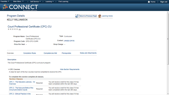Click the Court Professional Certificate (CPC) CU title

(29, 27)
